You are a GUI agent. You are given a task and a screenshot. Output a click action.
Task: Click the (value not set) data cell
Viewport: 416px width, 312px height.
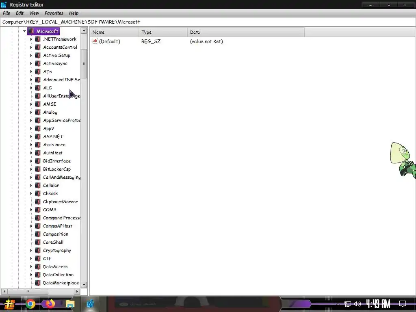pos(206,41)
